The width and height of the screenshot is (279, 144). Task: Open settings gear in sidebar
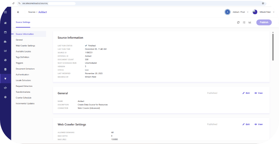pyautogui.click(x=5, y=97)
